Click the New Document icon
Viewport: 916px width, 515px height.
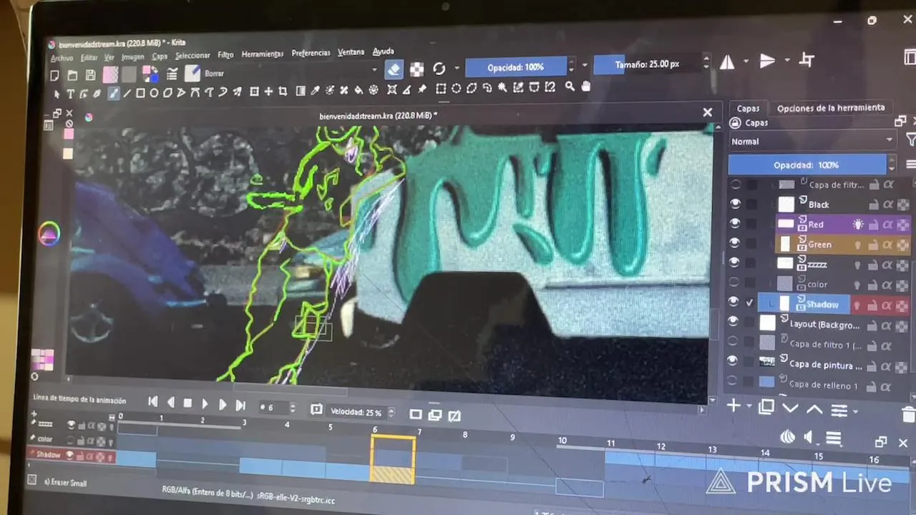[x=54, y=75]
